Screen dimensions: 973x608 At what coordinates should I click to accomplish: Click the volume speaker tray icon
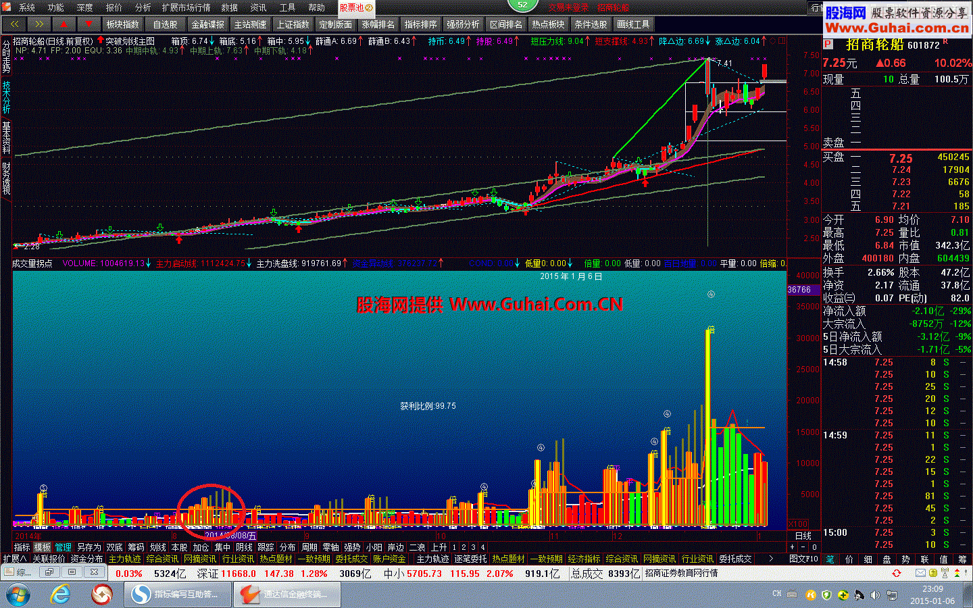pyautogui.click(x=875, y=595)
